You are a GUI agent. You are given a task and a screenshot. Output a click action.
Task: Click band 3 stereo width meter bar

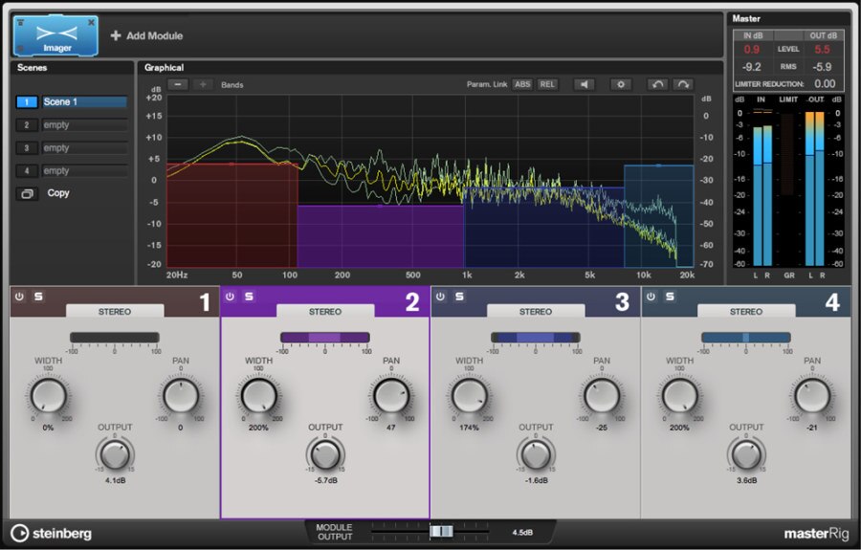point(536,338)
